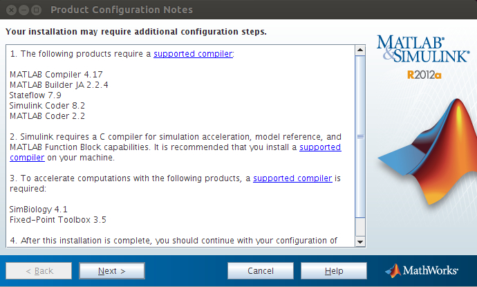Click the MathWorks logo icon
The width and height of the screenshot is (477, 287).
pos(393,270)
